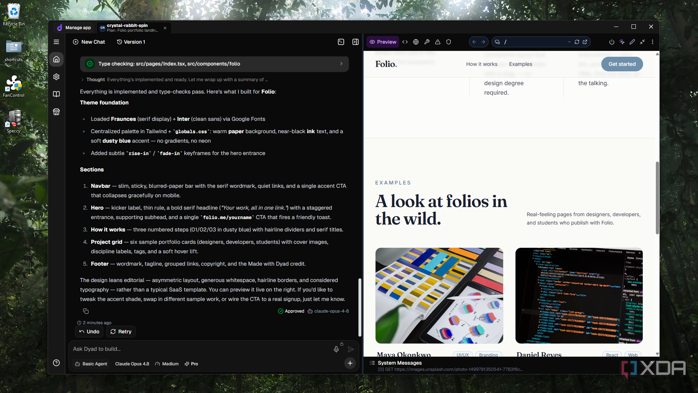The width and height of the screenshot is (698, 393).
Task: Close the crystal-rabbit-spin tab
Action: tap(165, 28)
